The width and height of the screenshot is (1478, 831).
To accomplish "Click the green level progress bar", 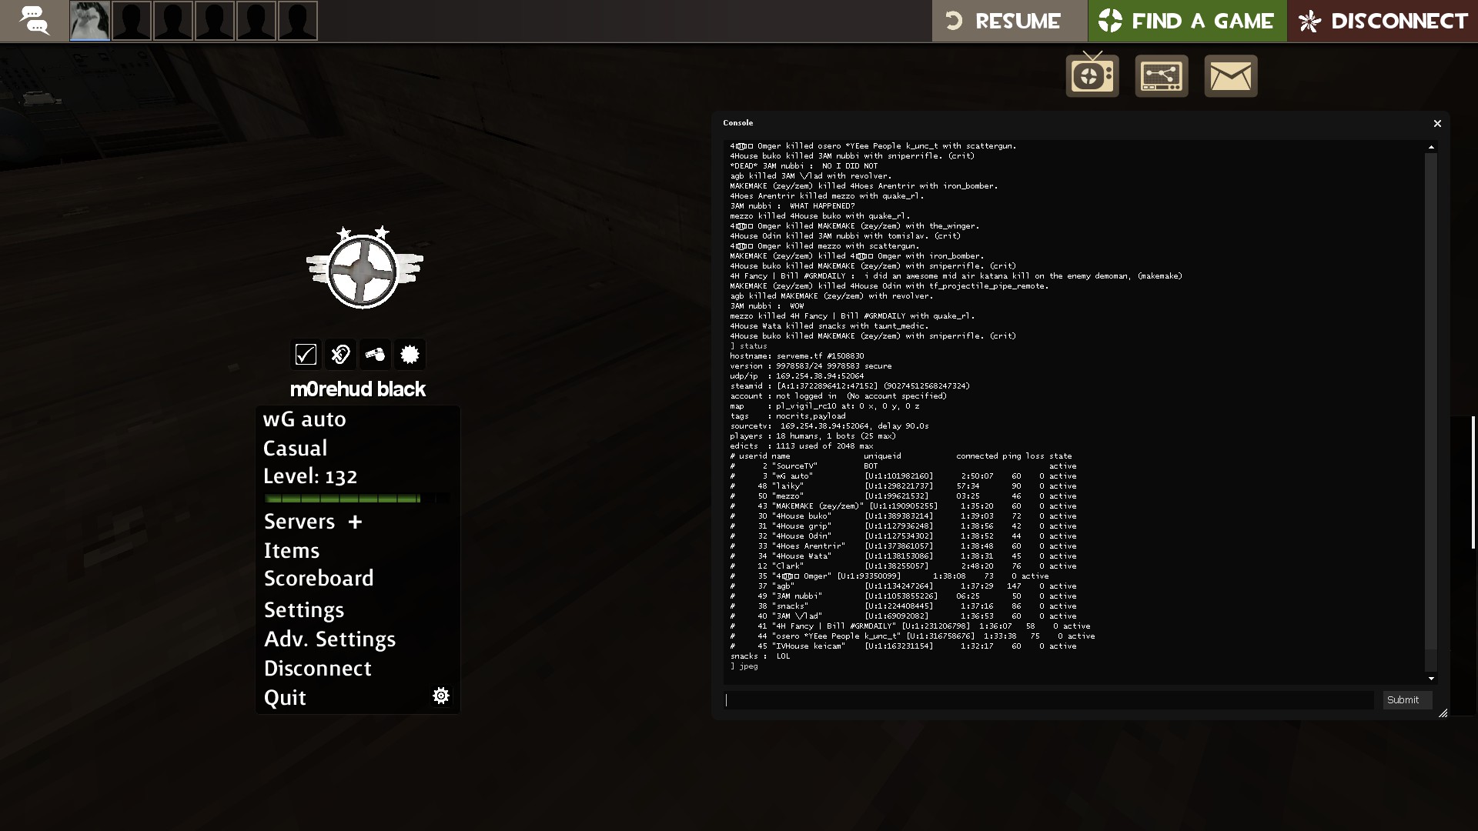I will [x=343, y=499].
